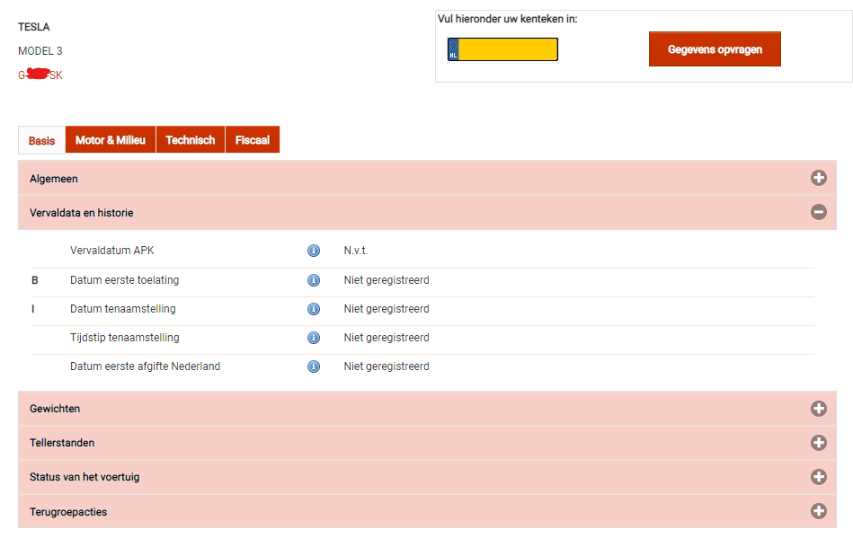Click info icon for Datum tenaamstelling
Image resolution: width=853 pixels, height=547 pixels.
[x=314, y=309]
